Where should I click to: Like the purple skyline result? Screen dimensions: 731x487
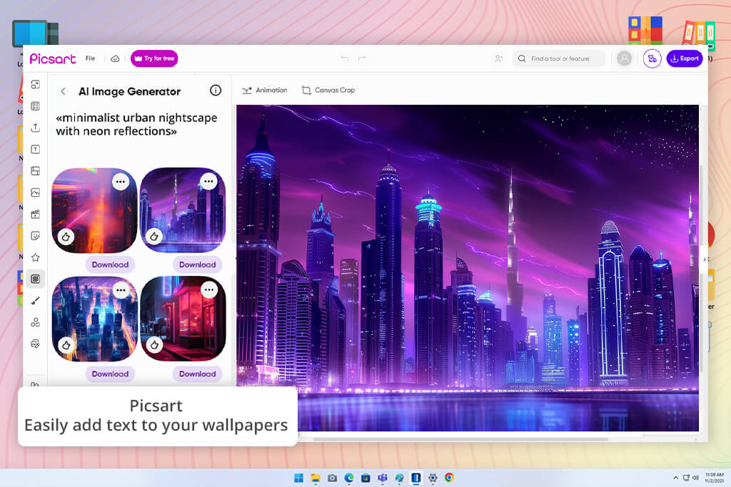(154, 237)
